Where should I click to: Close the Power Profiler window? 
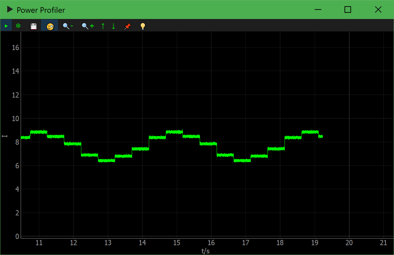click(x=378, y=10)
